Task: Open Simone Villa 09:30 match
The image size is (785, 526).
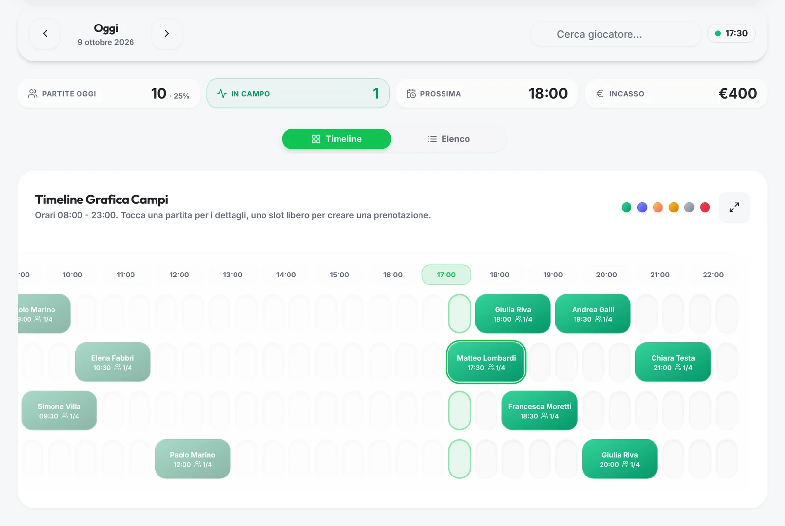Action: click(59, 411)
